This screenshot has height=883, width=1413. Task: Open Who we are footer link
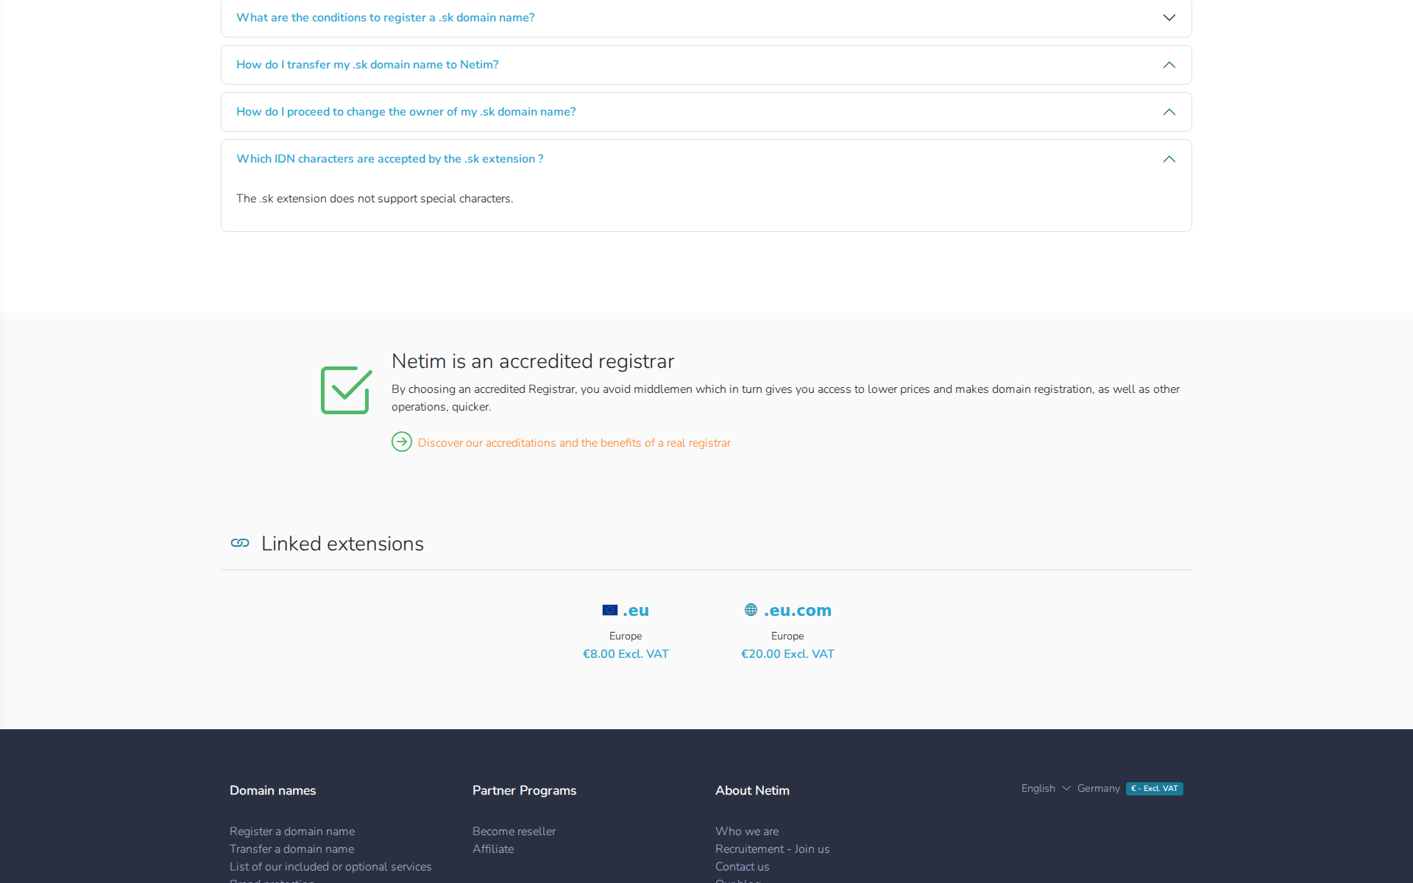point(746,831)
